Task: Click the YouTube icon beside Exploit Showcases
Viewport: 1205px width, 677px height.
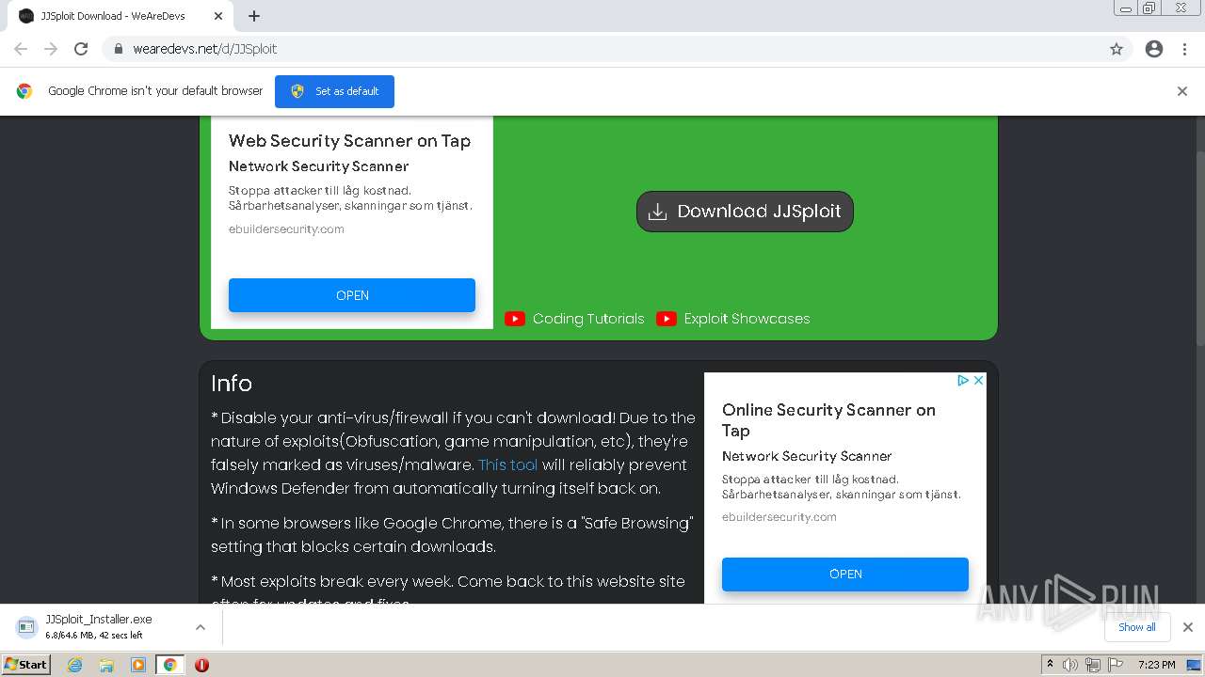Action: (667, 319)
